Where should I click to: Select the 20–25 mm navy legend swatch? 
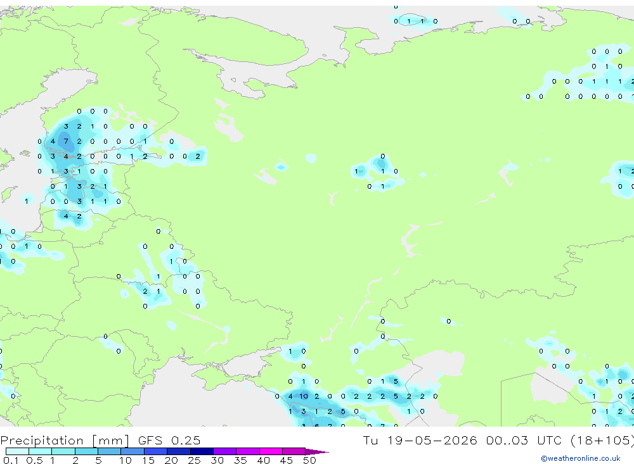click(x=178, y=451)
